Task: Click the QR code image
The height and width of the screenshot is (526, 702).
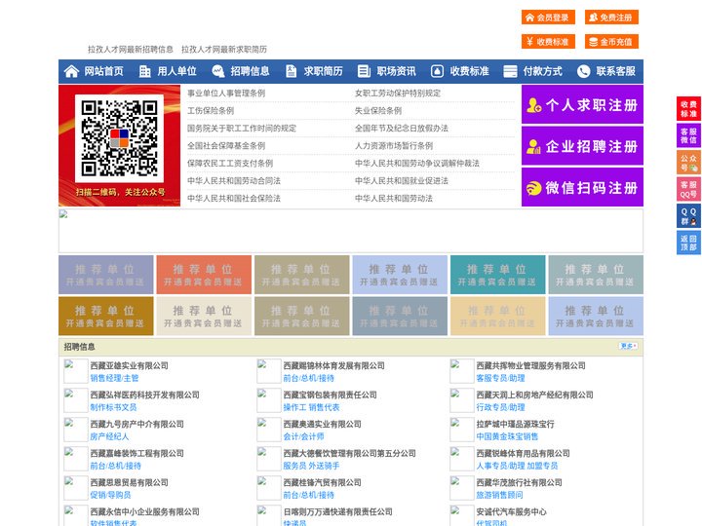Action: pyautogui.click(x=119, y=138)
